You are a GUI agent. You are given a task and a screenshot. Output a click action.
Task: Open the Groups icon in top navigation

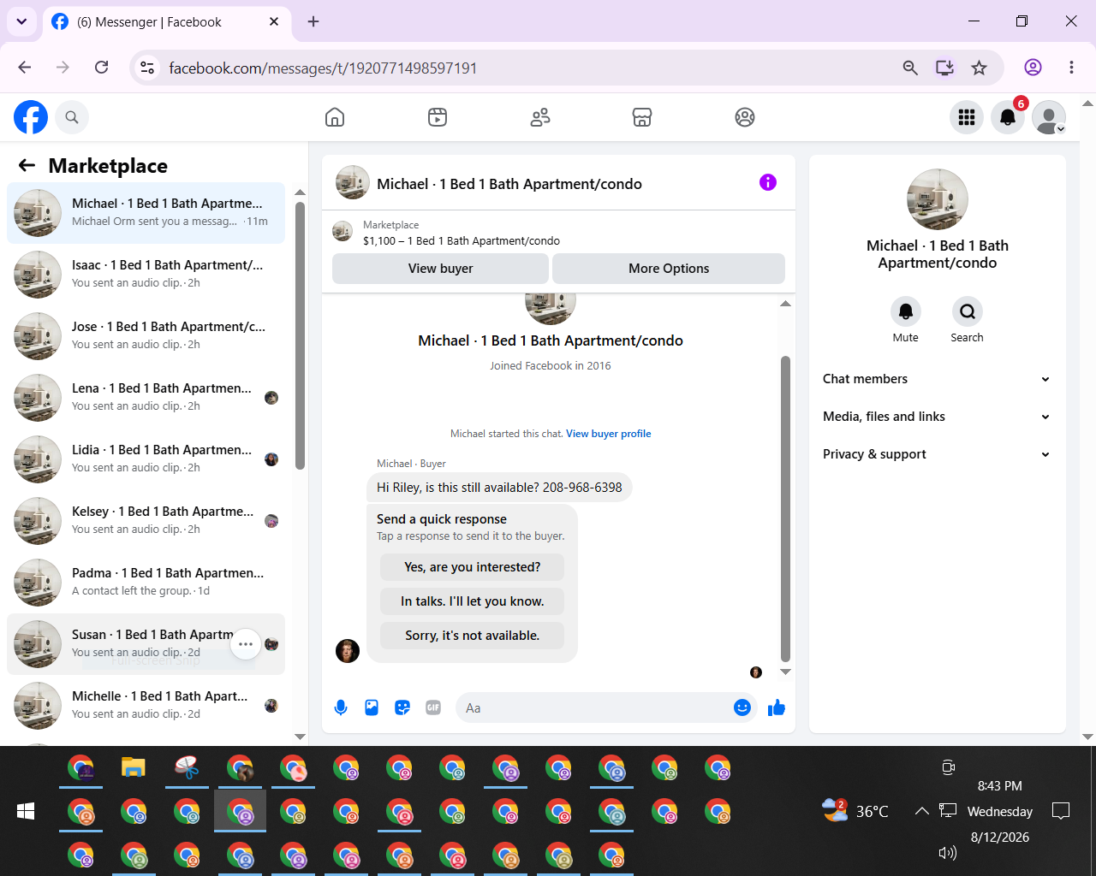(x=745, y=117)
